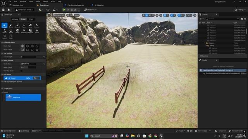Click the Outliner add folder icon
248x139 pixels.
click(x=242, y=19)
